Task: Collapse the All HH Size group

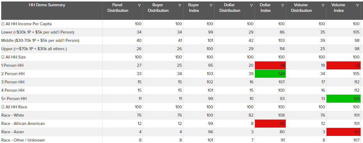Action: pos(3,57)
